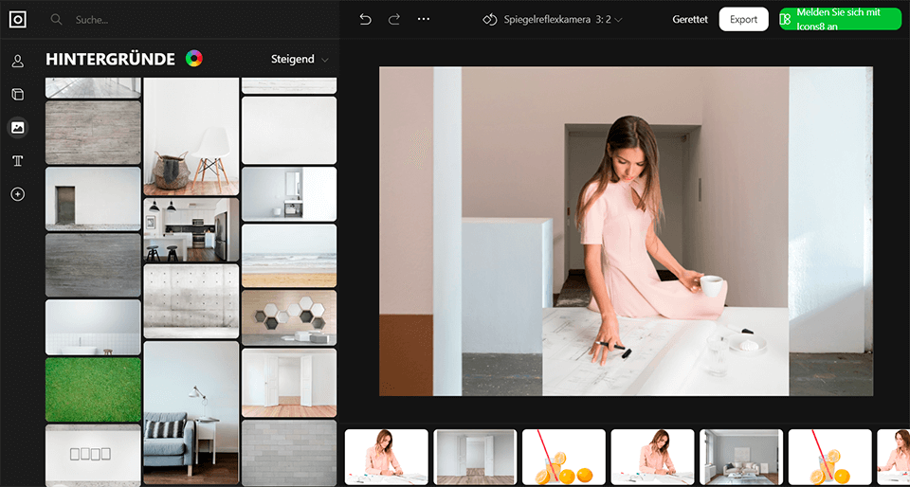Type in the Suche search field

(x=190, y=19)
